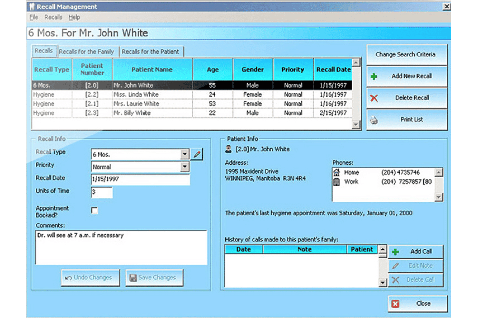Viewport: 477px width, 318px height.
Task: Close the Recall Management window
Action: [x=446, y=6]
